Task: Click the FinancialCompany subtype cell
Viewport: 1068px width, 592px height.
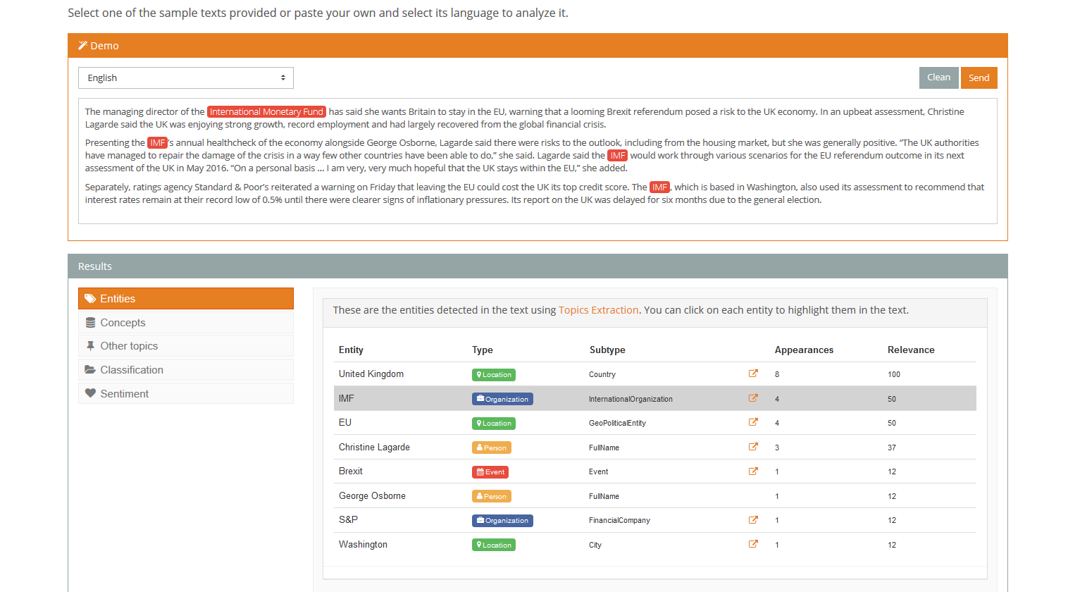Action: [619, 521]
